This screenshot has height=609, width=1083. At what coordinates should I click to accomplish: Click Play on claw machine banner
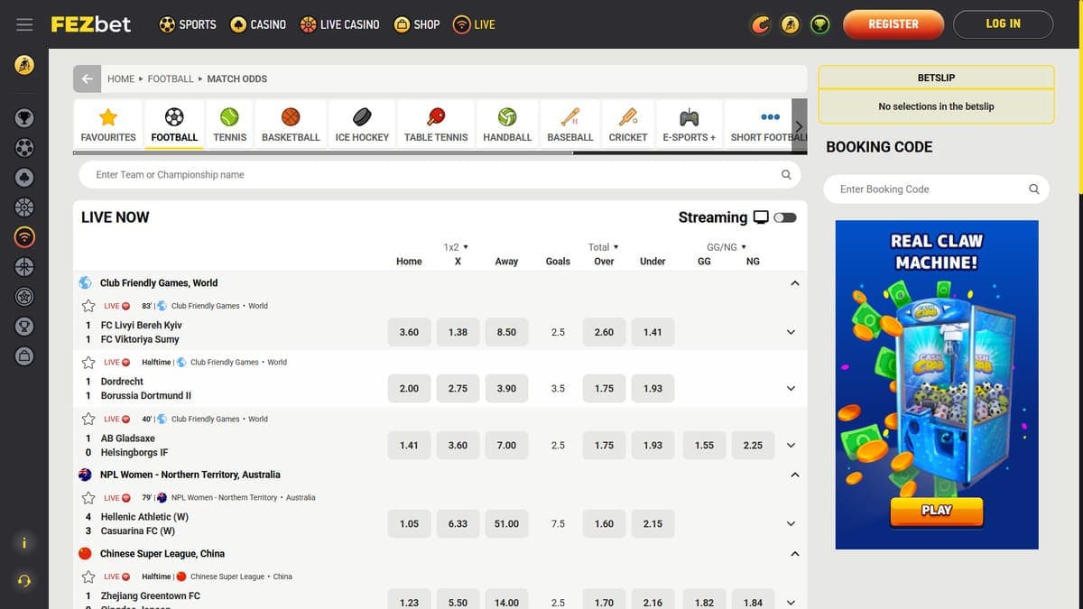coord(936,511)
